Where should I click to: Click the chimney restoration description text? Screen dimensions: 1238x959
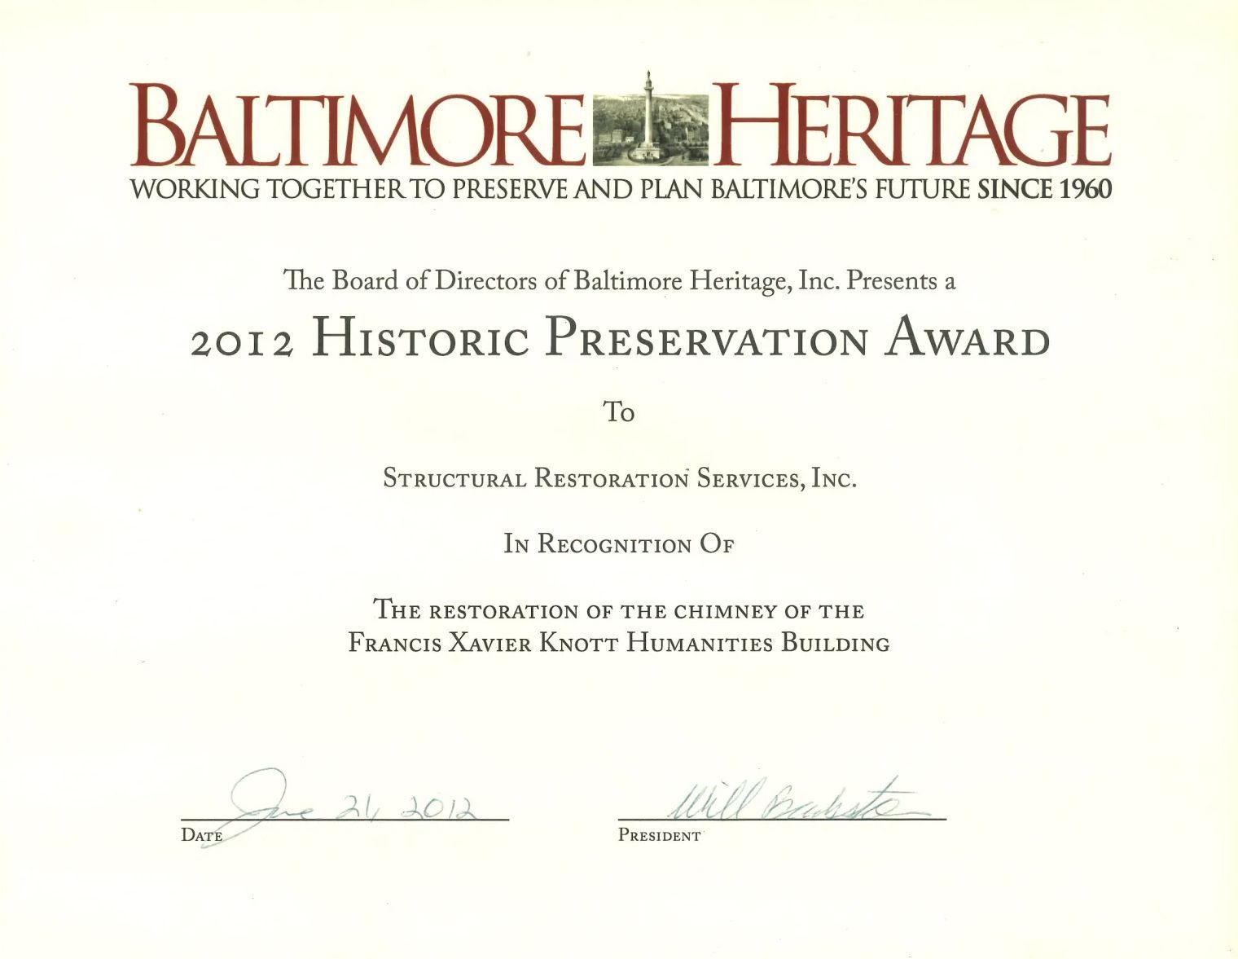click(619, 608)
